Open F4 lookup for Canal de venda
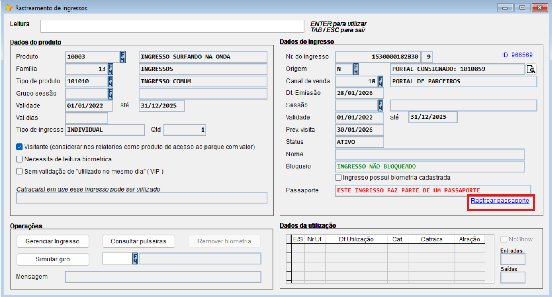Screen dimensions: 552x297 pyautogui.click(x=380, y=81)
